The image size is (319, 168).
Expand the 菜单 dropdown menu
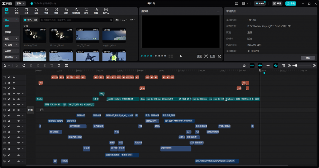20,3
